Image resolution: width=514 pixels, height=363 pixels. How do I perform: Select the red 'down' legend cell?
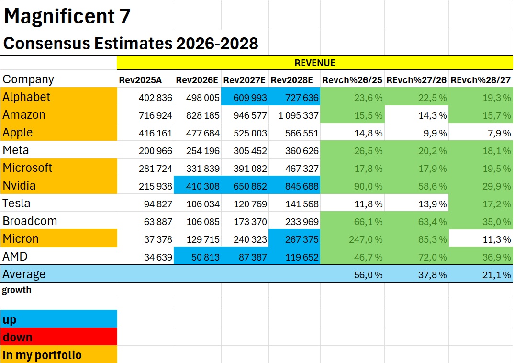(59, 337)
